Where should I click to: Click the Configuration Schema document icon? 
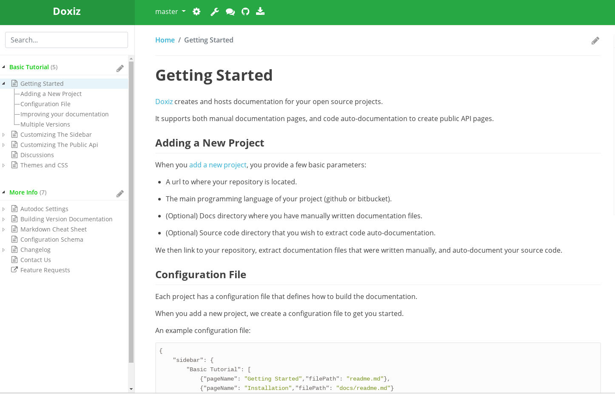pyautogui.click(x=14, y=239)
